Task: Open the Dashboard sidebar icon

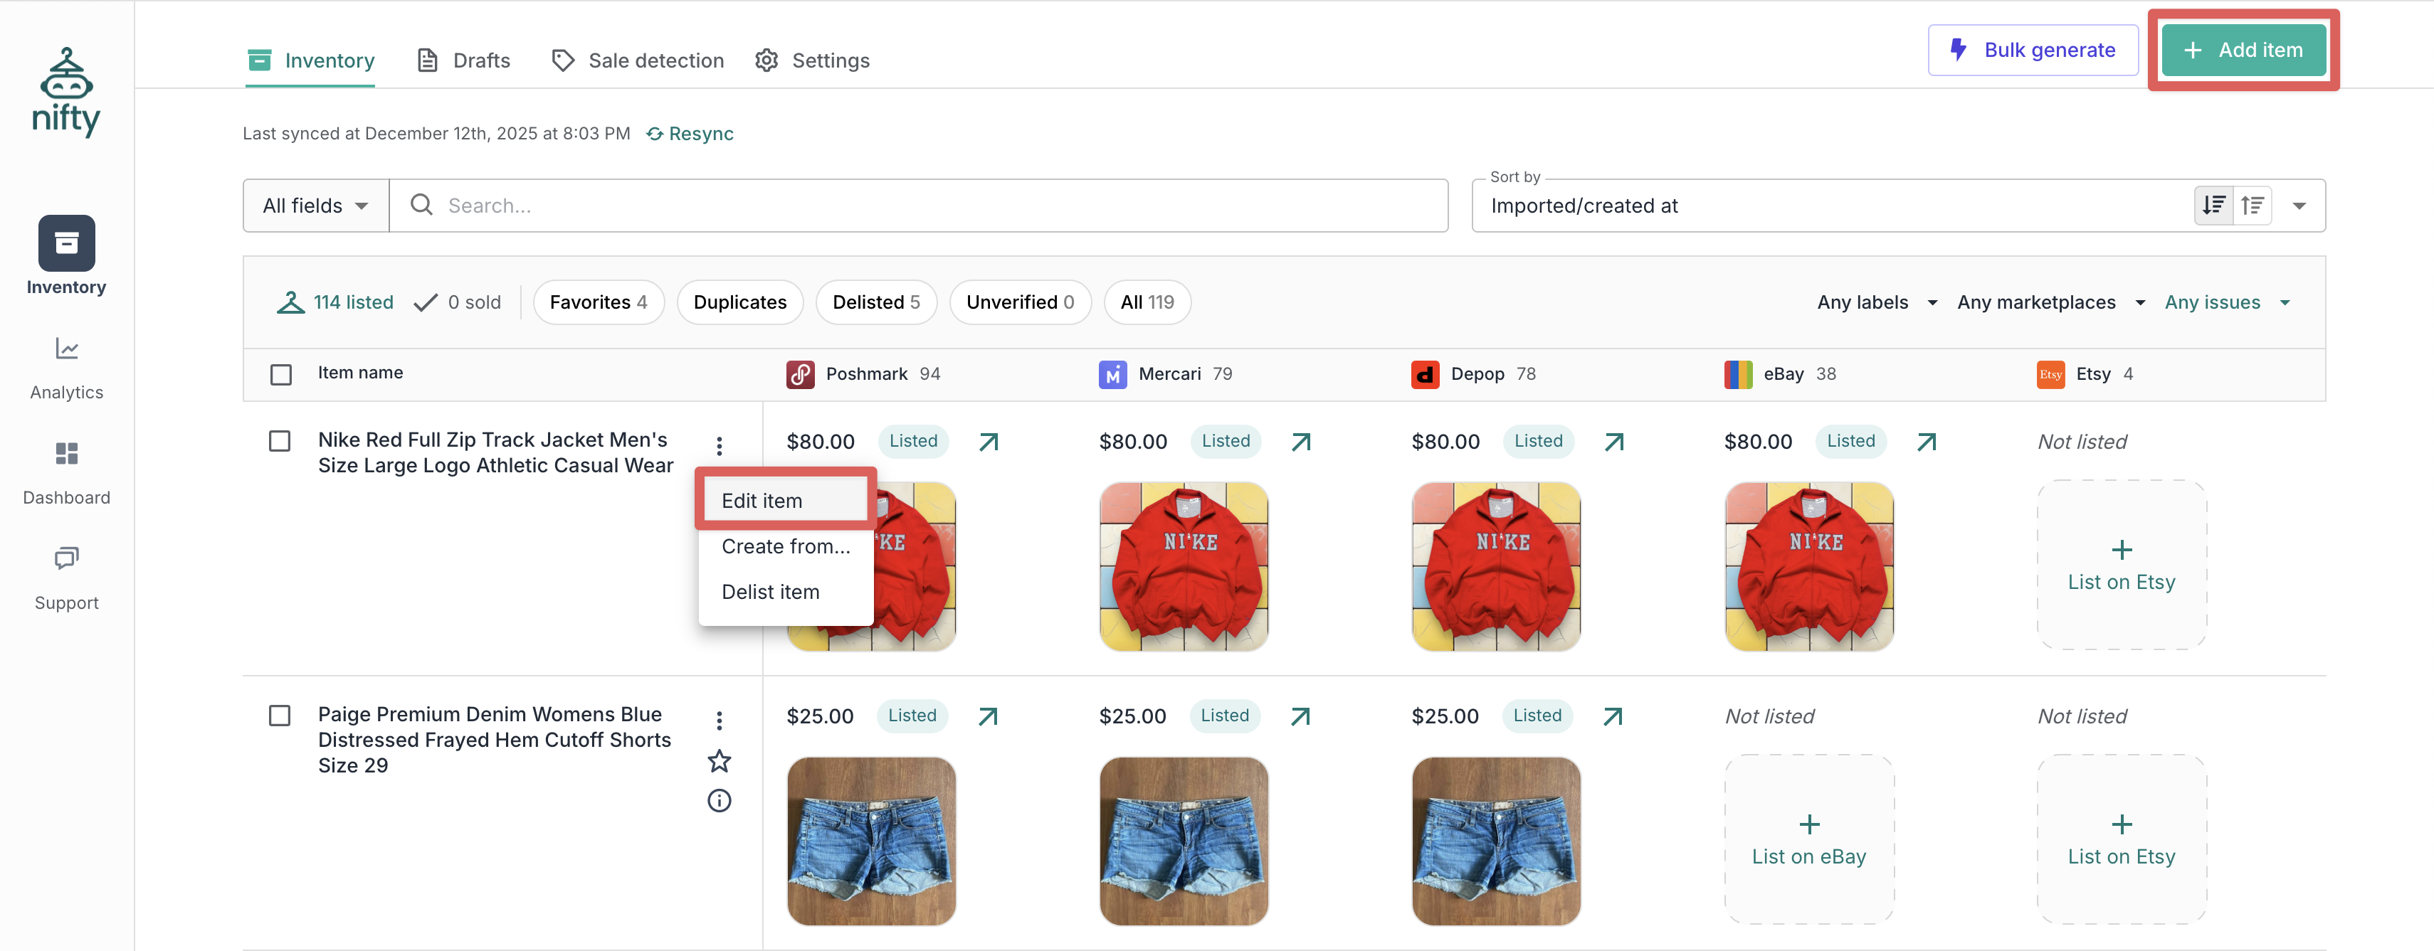Action: [66, 472]
